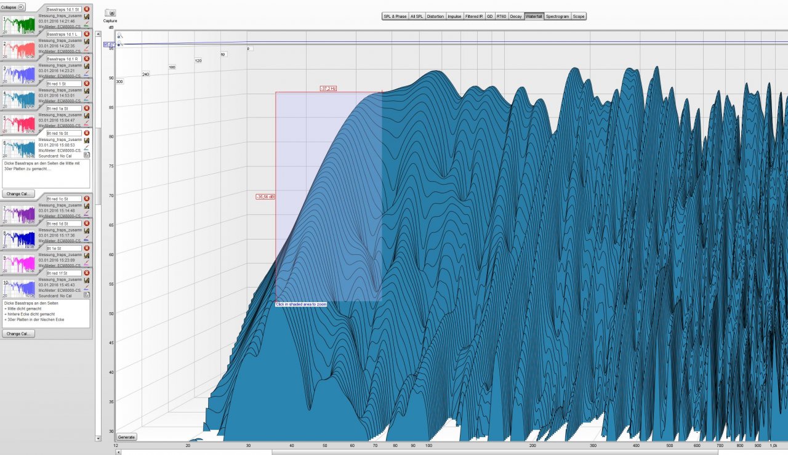Viewport: 788px width, 455px height.
Task: Open the Distortion graph tab
Action: [436, 16]
